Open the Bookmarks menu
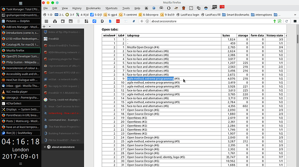Viewport: 299px width, 167px height. pyautogui.click(x=93, y=8)
